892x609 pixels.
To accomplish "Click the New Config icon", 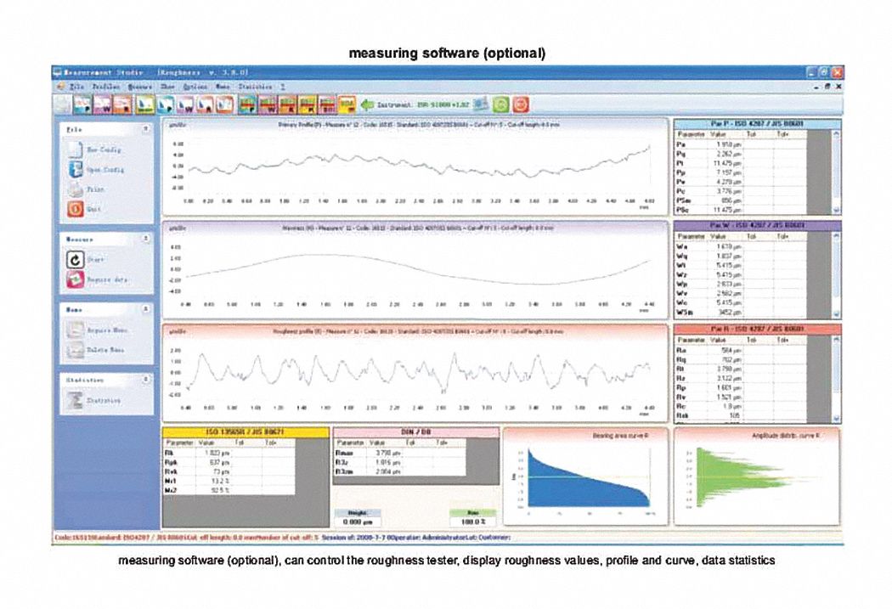I will pyautogui.click(x=74, y=150).
